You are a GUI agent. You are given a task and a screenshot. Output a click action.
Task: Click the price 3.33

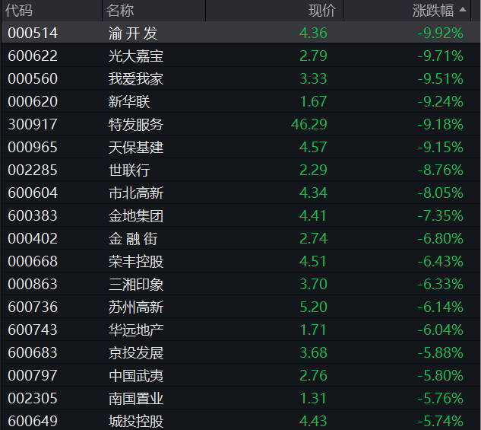(x=314, y=78)
